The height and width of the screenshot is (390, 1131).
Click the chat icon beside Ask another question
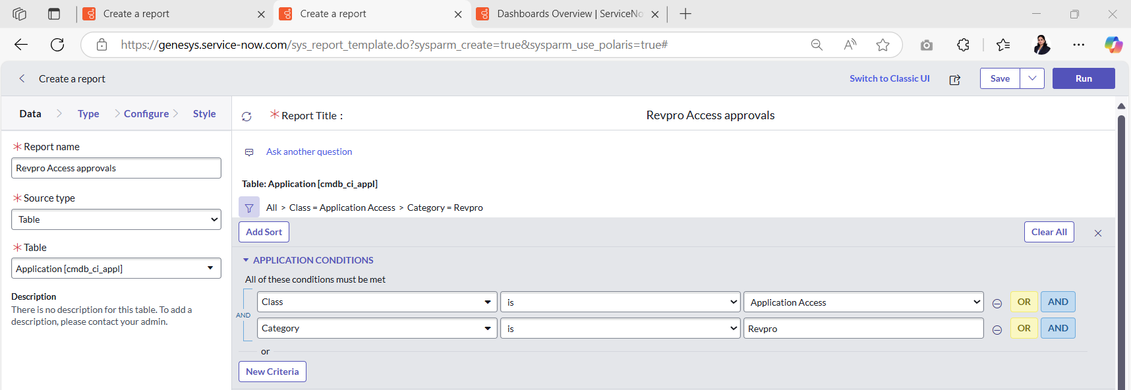tap(249, 152)
